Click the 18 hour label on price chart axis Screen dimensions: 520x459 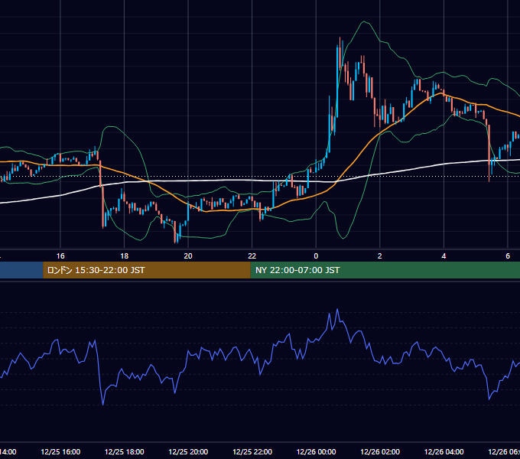(125, 256)
